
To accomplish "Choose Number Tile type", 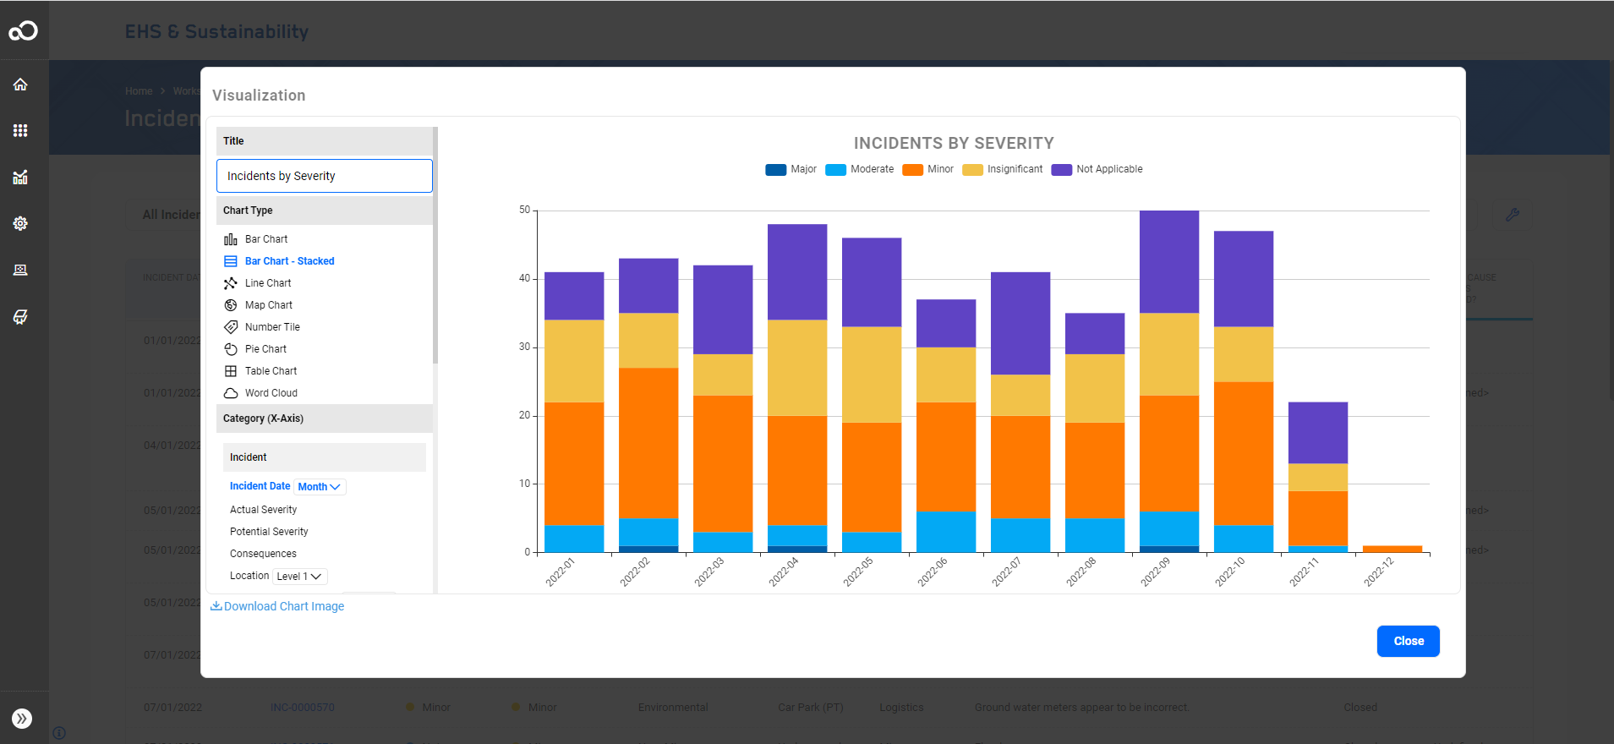I will 272,327.
